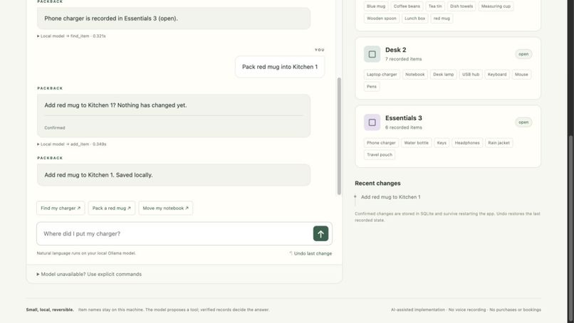The width and height of the screenshot is (574, 323).
Task: Select the Wooden spoon item tag
Action: click(382, 18)
